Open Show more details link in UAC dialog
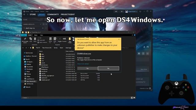196x110 pixels. click(x=83, y=64)
